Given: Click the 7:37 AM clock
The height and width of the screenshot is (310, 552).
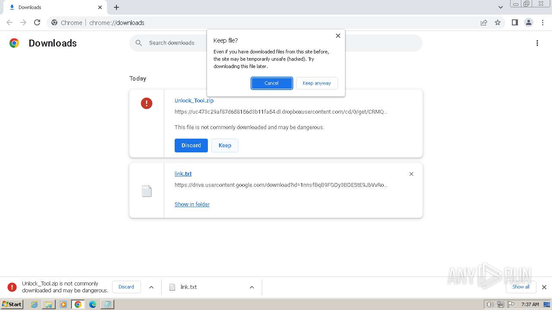Looking at the screenshot, I should tap(530, 304).
